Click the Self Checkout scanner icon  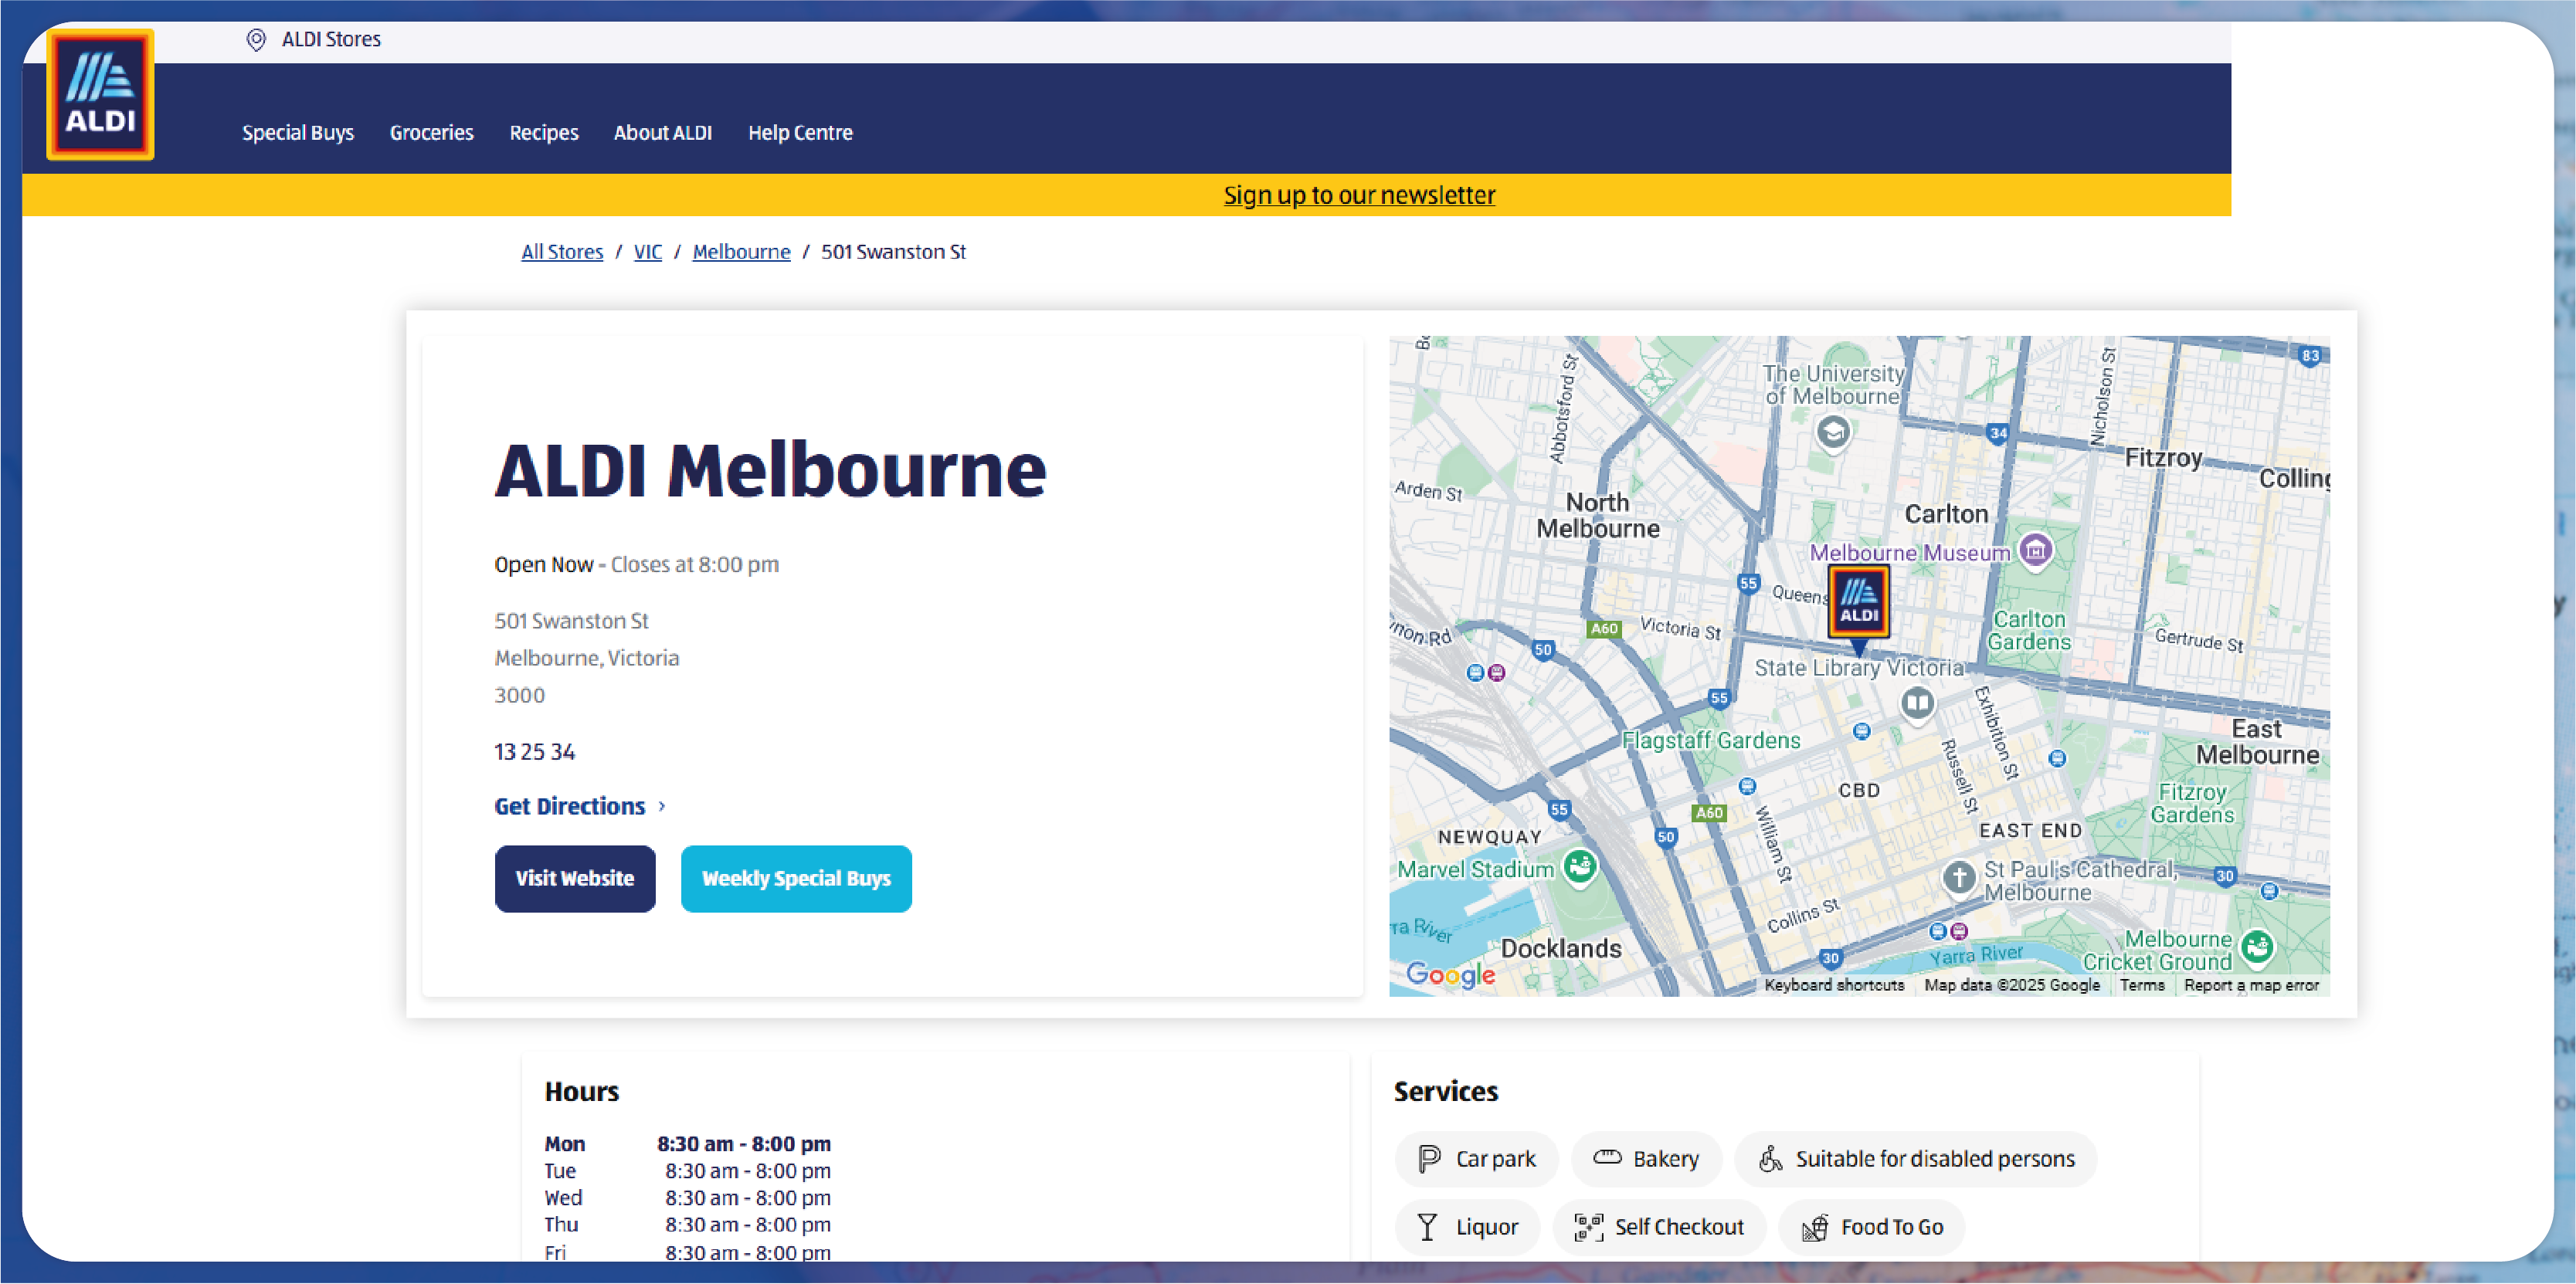1588,1227
